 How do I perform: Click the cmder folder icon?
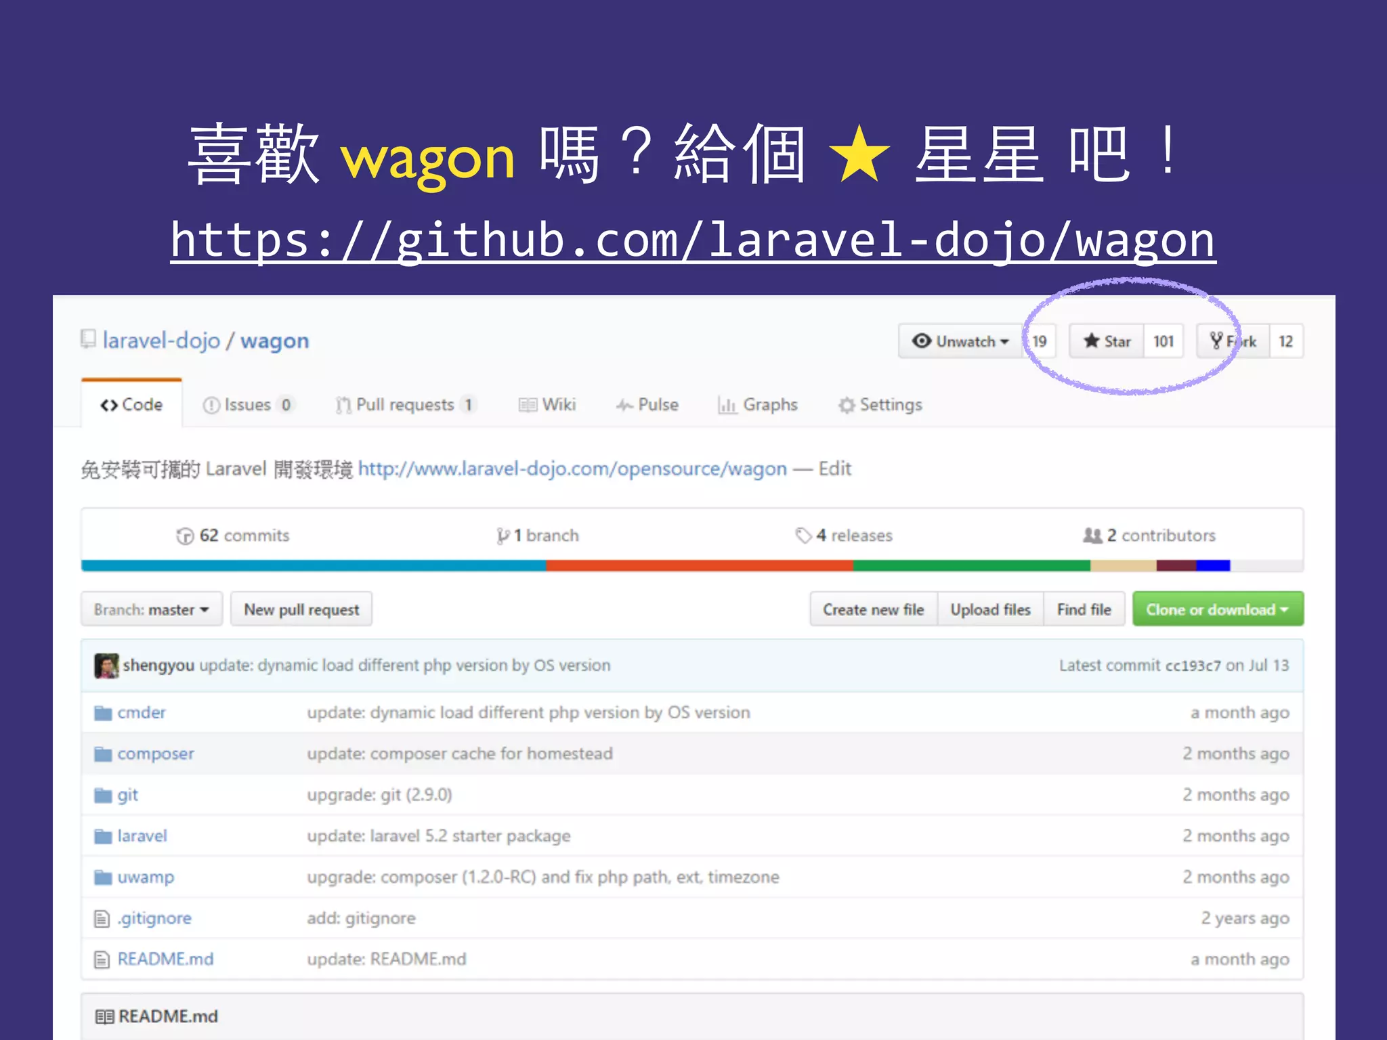[x=103, y=713]
